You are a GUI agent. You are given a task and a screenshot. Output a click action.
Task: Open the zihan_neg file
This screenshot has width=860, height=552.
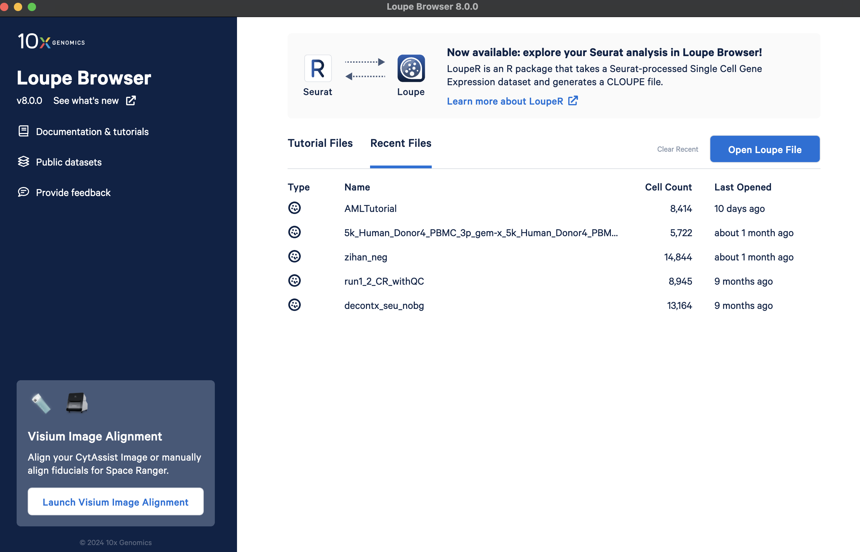pos(366,257)
